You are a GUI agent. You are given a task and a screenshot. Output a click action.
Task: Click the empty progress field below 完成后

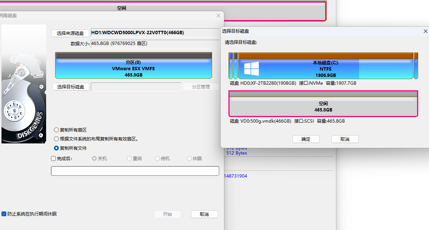135,171
